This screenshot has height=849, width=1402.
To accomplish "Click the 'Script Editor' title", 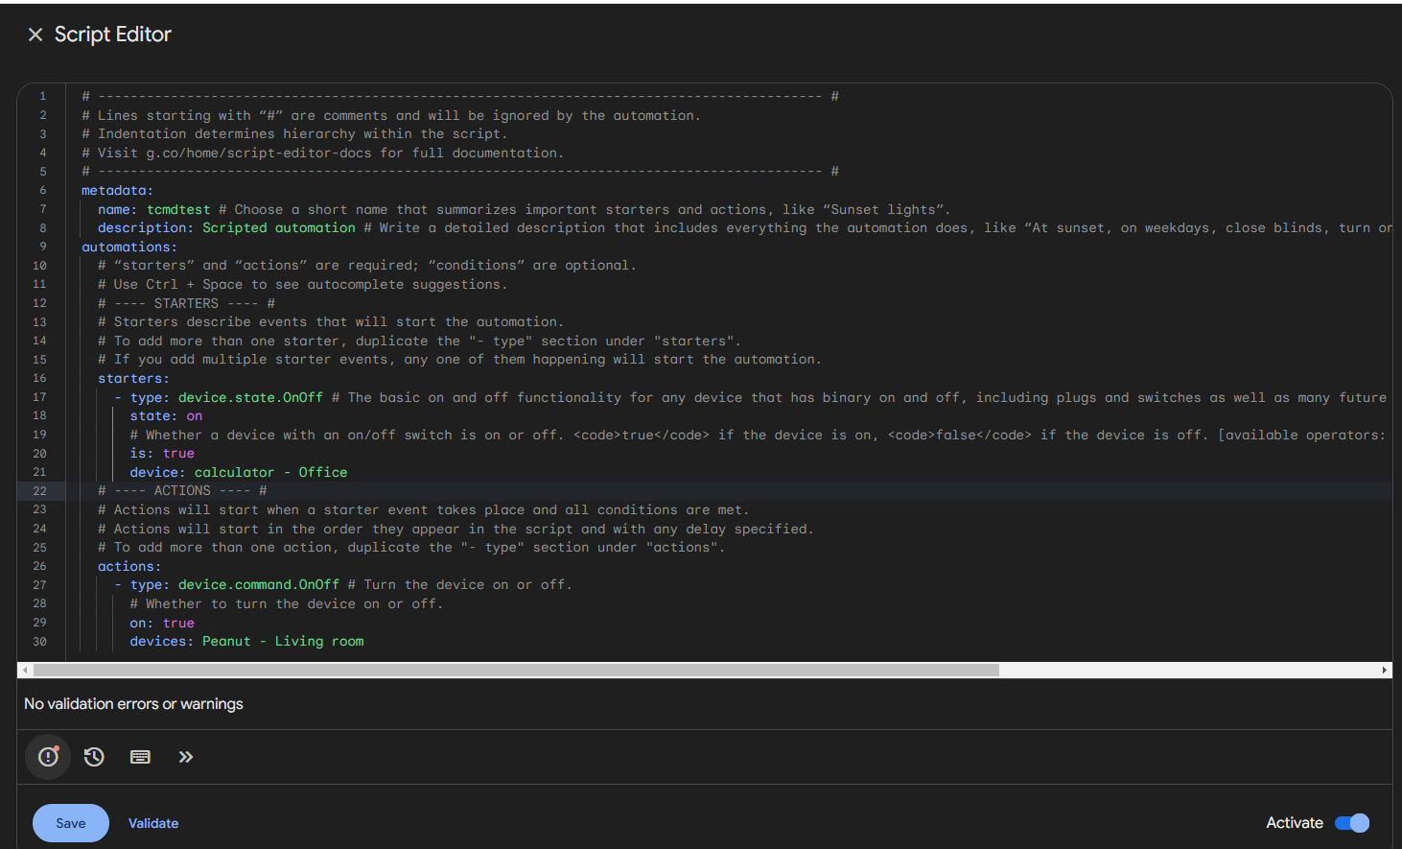I will click(113, 35).
